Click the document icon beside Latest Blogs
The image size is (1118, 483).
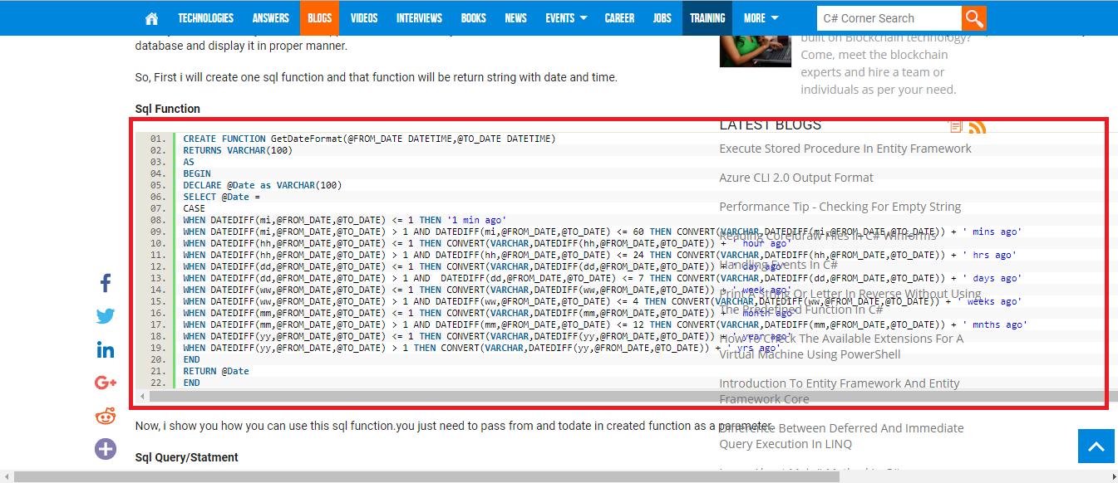(955, 126)
